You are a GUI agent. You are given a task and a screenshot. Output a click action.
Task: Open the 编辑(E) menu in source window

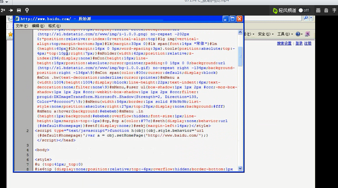coord(38,26)
